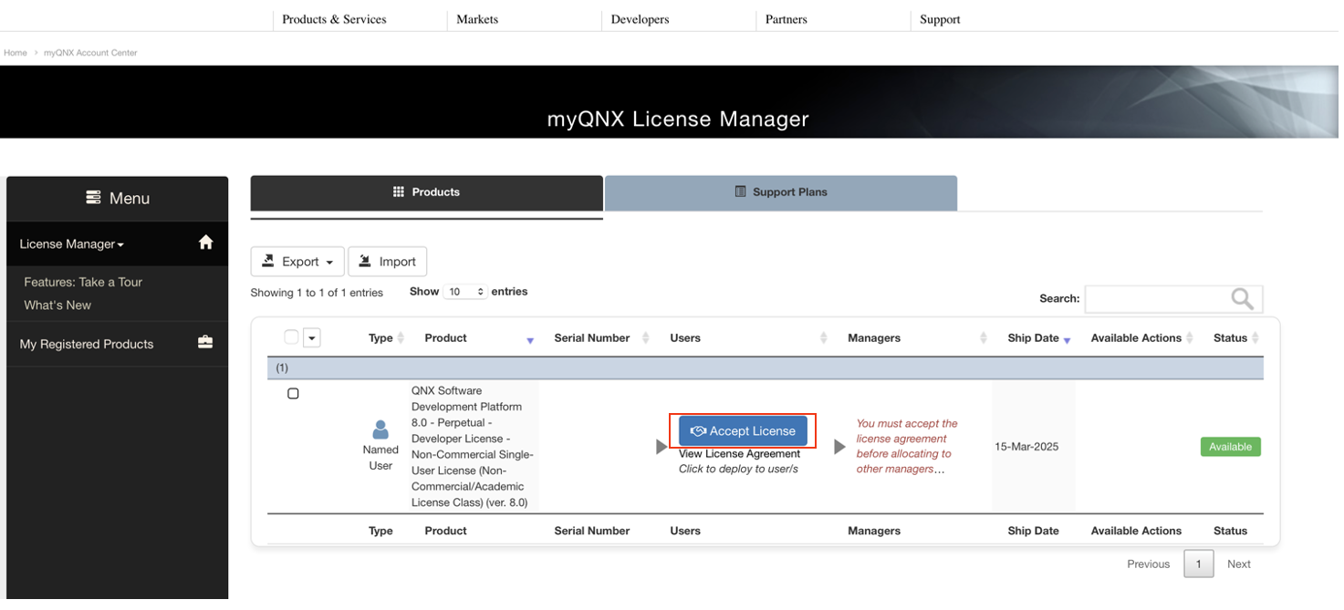Image resolution: width=1344 pixels, height=610 pixels.
Task: Click the gray arrow left of Accept License
Action: [662, 447]
